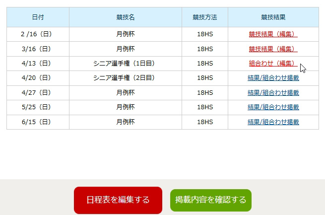The image size is (325, 215).
Task: Click 18HS in the 4/13 row
Action: [205, 64]
